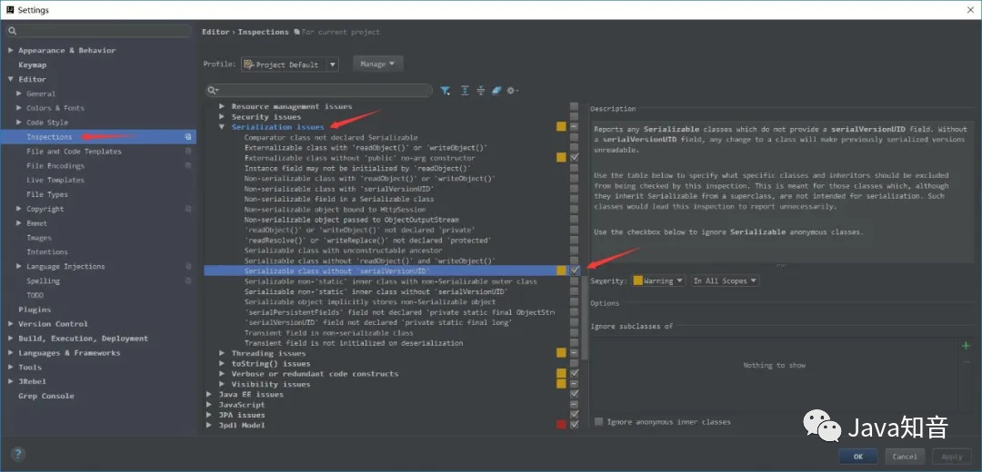982x472 pixels.
Task: Click the inspections list vertical scrollbar
Action: coord(585,317)
